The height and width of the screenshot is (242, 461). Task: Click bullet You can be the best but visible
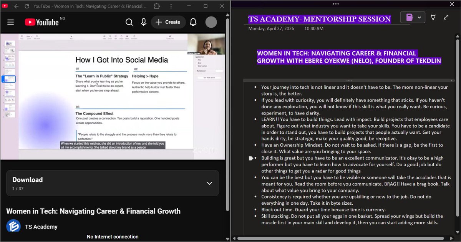point(356,184)
